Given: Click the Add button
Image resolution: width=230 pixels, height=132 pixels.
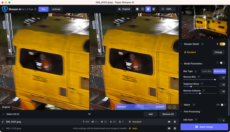Looking at the screenshot, I should pyautogui.click(x=150, y=114).
